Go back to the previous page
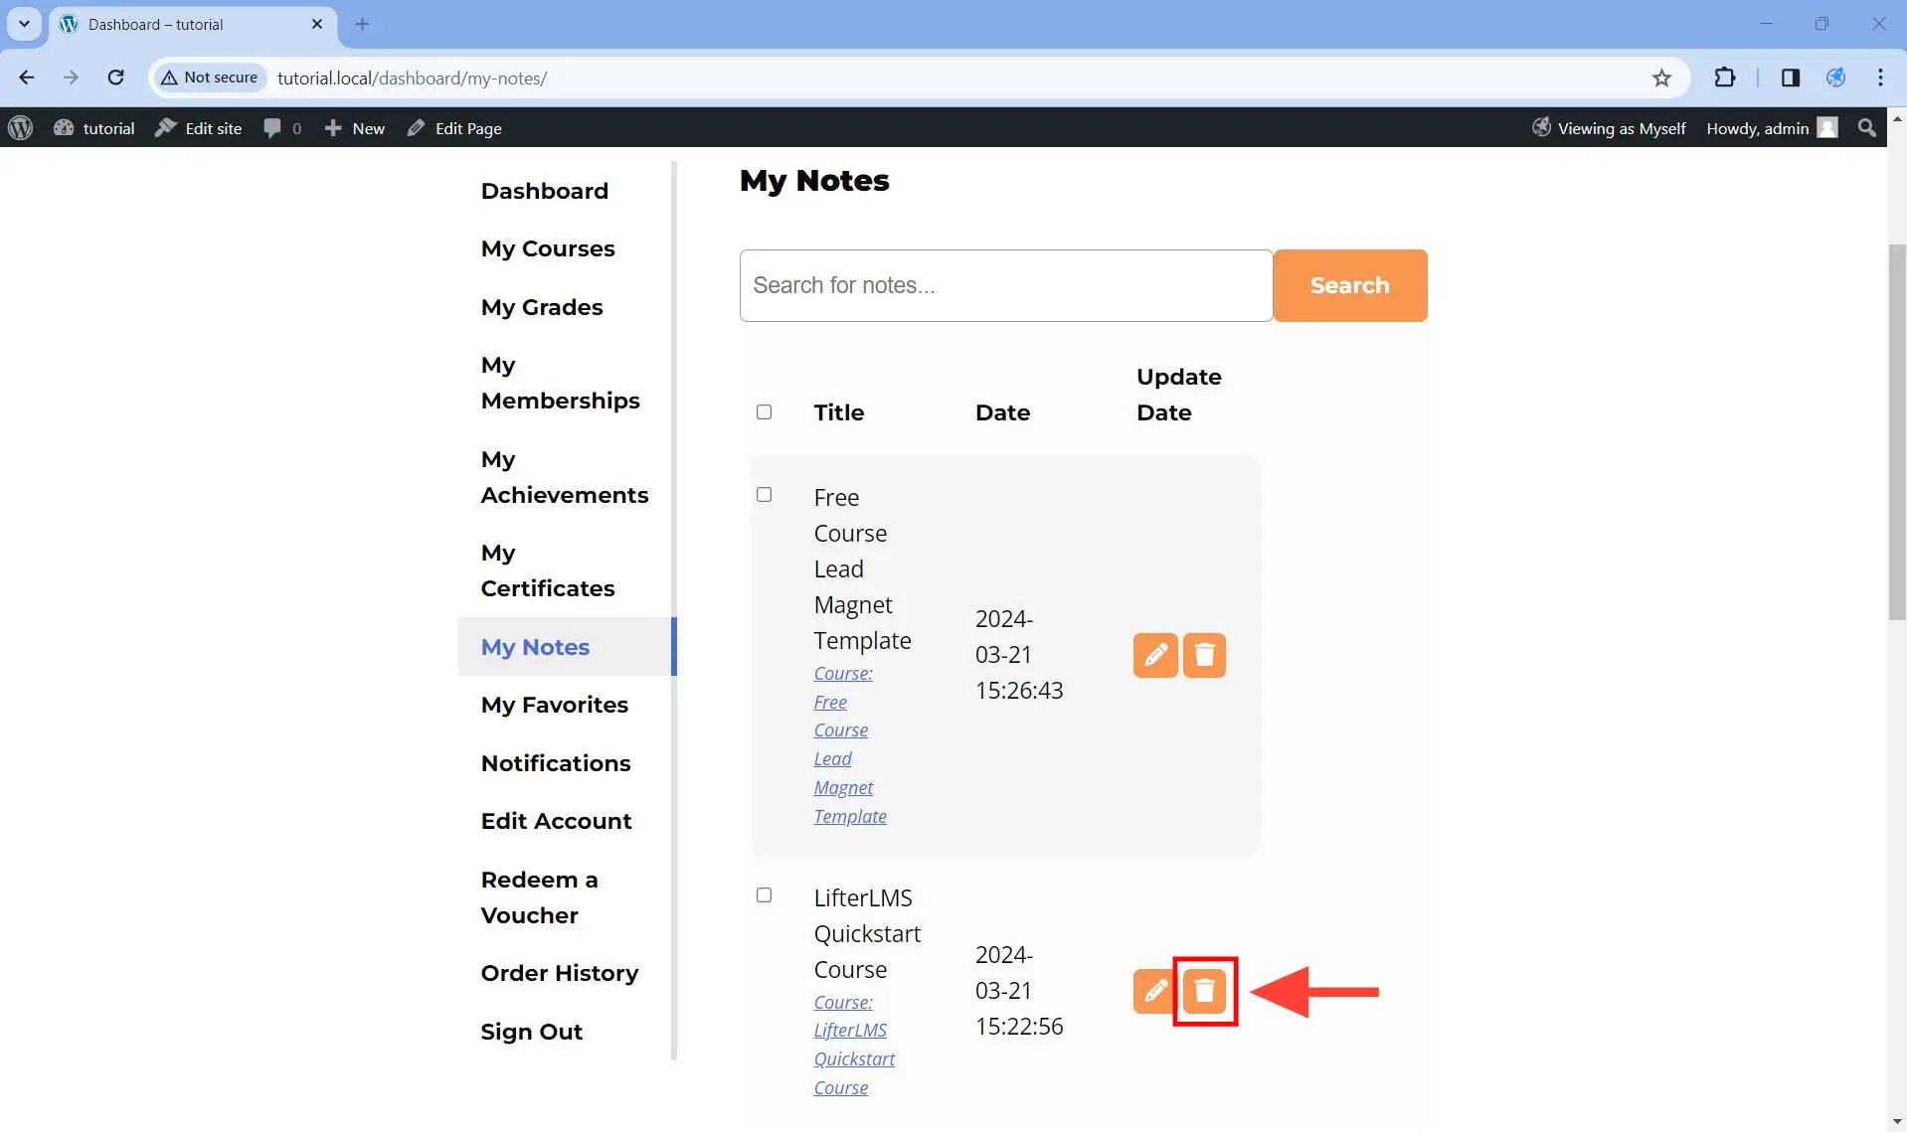This screenshot has height=1132, width=1907. 27,78
